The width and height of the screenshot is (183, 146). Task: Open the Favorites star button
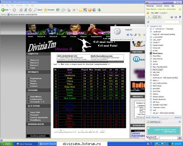click(x=49, y=10)
